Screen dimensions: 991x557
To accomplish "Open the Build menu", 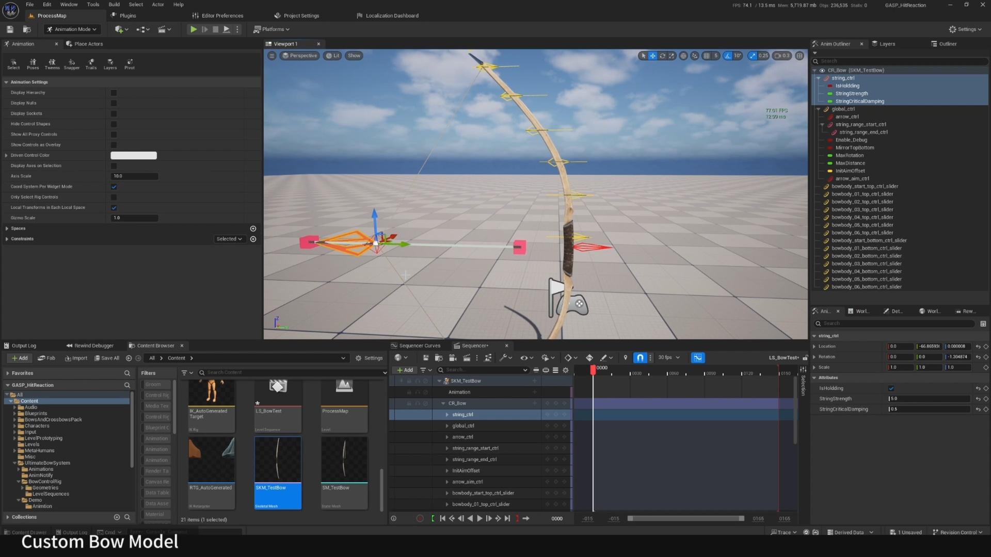I will (114, 4).
